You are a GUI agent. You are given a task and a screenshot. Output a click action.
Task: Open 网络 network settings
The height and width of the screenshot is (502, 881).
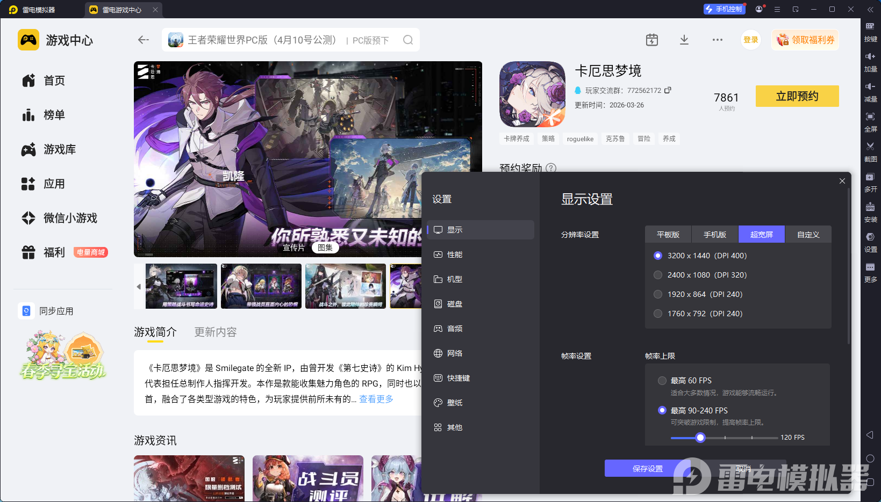tap(481, 353)
